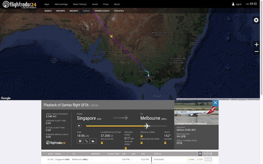Screen dimensions: 263x164
Task: Click the 37,000 FT calibrated altitude value
Action: click(107, 136)
